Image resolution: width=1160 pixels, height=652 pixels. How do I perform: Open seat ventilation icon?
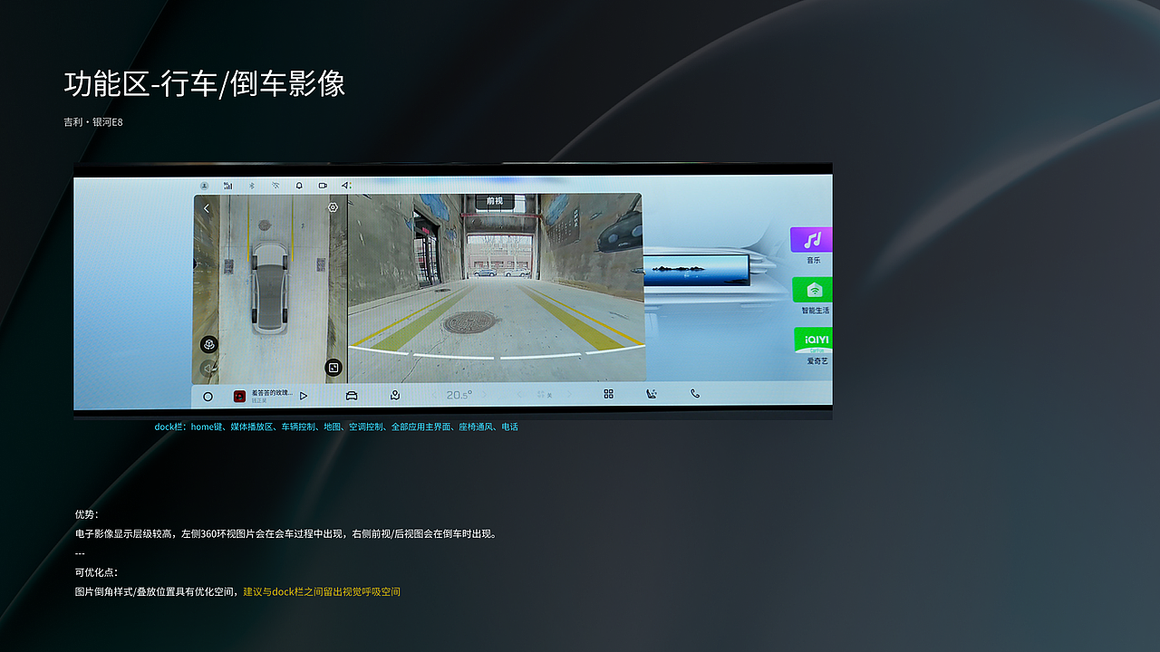[x=652, y=395]
